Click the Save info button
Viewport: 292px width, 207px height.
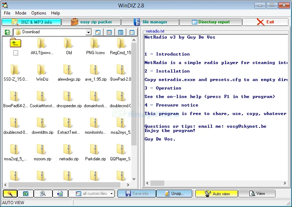coord(137,194)
